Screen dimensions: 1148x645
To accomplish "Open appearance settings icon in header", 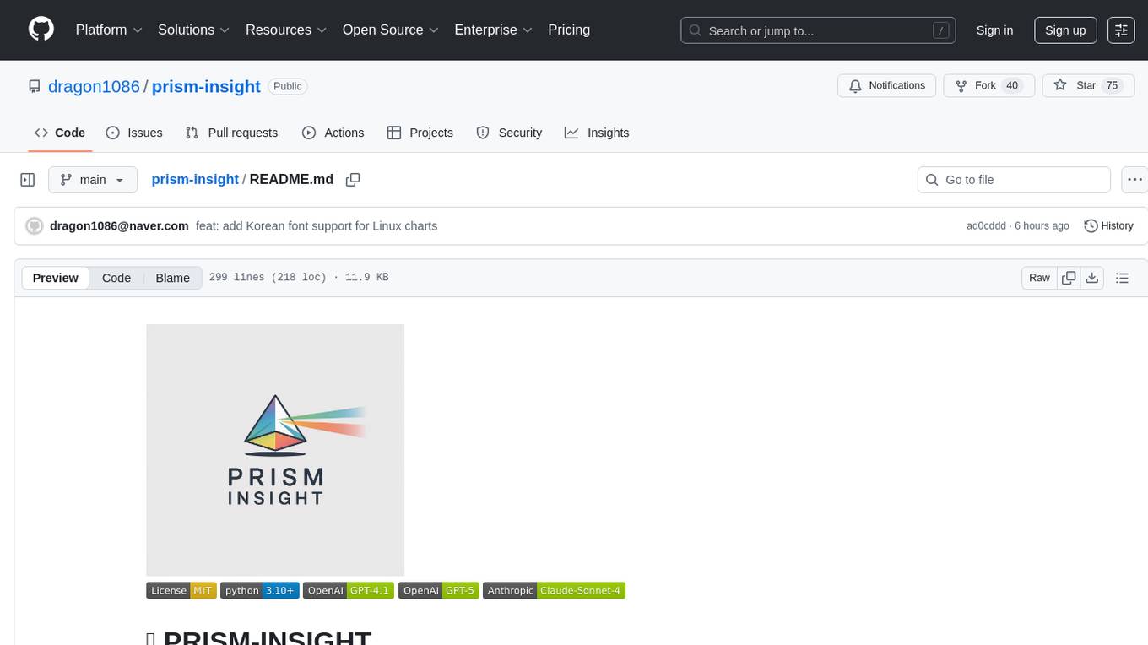I will click(x=1121, y=30).
